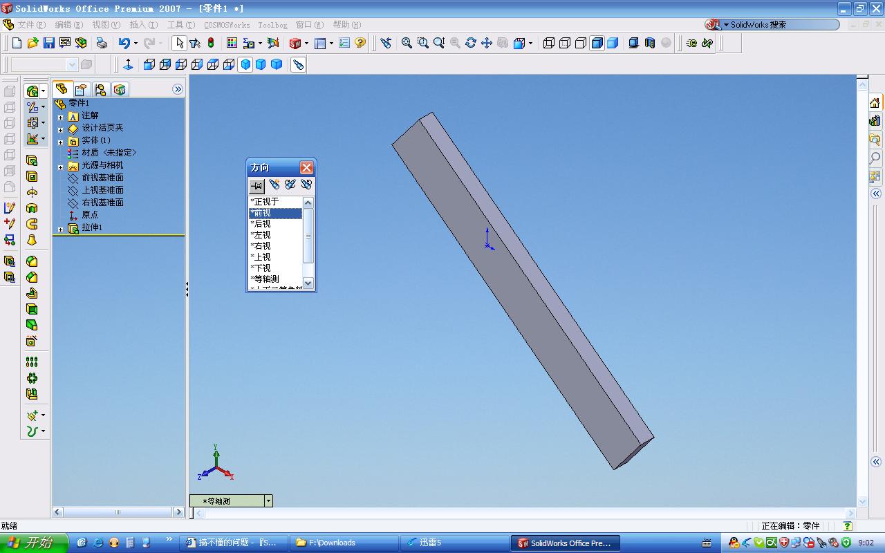Save the part with the floppy icon

48,43
